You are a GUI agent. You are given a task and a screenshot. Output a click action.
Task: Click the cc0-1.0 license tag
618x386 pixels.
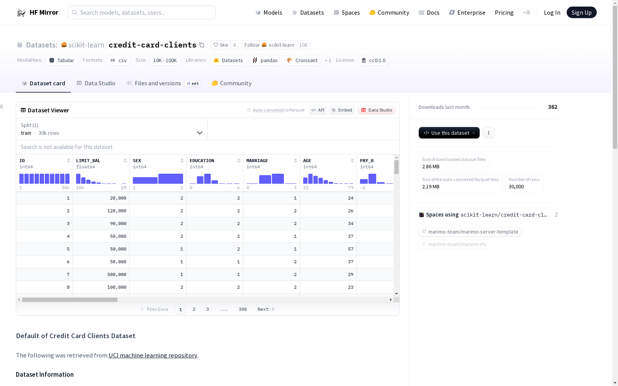click(374, 60)
